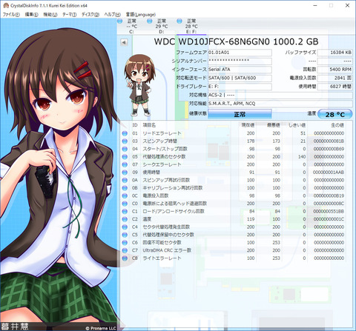Click the previous disk arrow button
The height and width of the screenshot is (331, 356).
tap(124, 42)
